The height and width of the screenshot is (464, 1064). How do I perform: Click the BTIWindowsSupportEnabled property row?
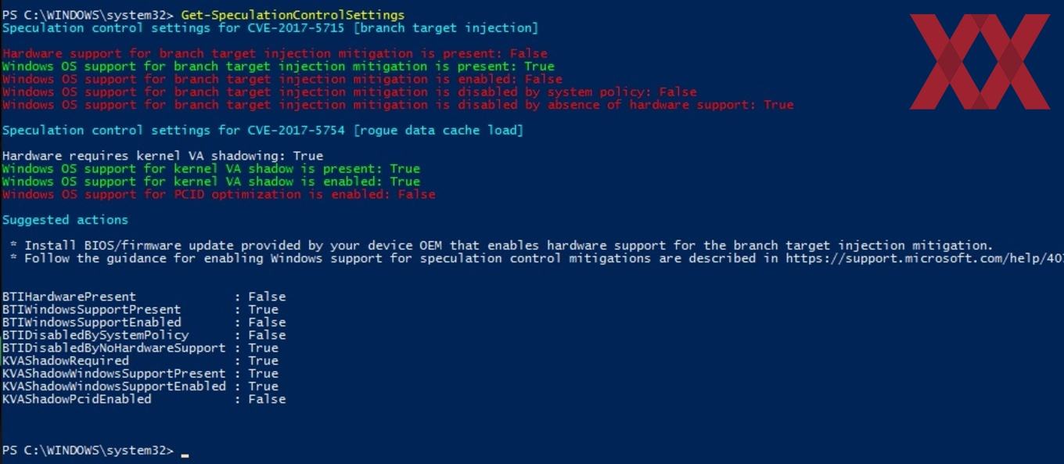(x=144, y=322)
